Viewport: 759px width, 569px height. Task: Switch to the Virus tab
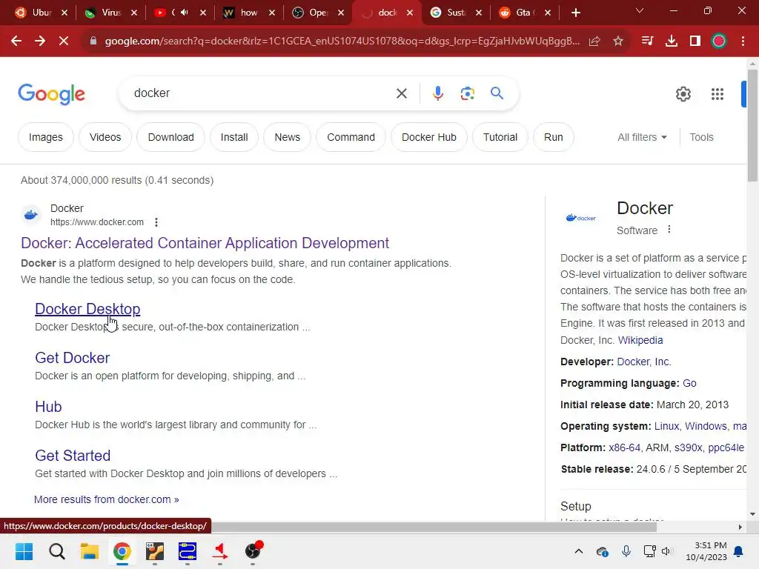pos(111,13)
